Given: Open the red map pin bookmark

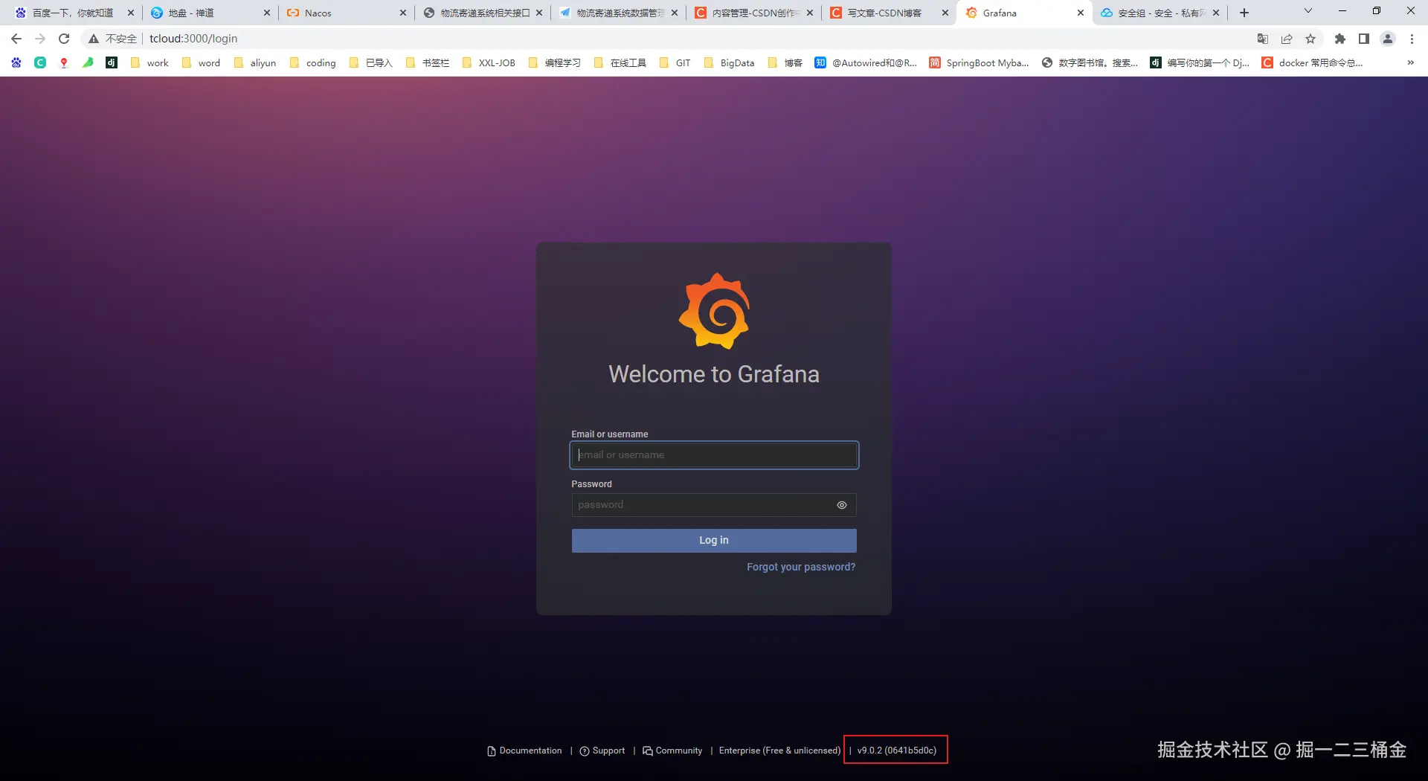Looking at the screenshot, I should coord(64,63).
